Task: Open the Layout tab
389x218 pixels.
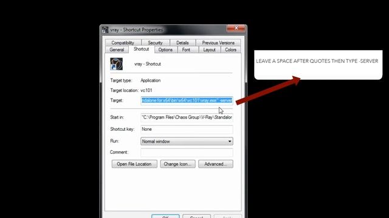Action: pos(209,50)
